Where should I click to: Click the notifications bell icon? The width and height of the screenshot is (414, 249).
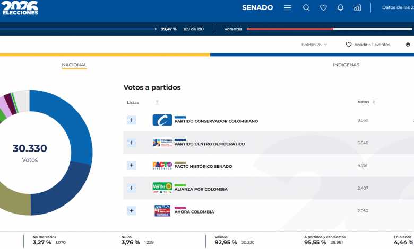pyautogui.click(x=340, y=8)
